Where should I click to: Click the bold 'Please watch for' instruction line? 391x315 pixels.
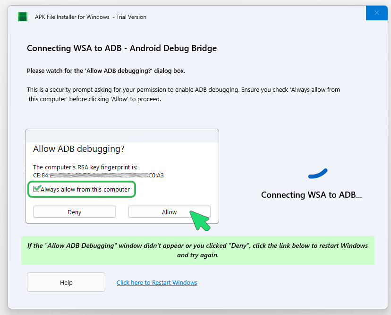(x=106, y=71)
